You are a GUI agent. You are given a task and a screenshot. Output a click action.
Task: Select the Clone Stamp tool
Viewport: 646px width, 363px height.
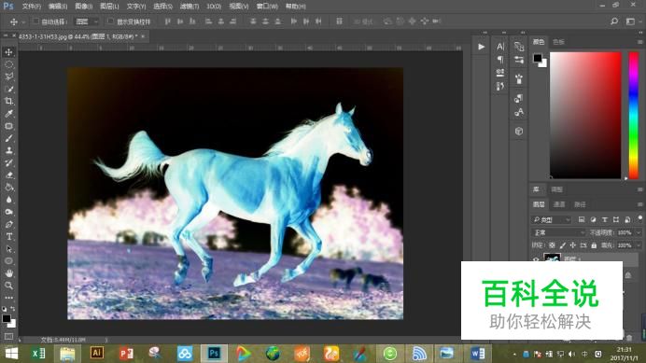pyautogui.click(x=8, y=150)
